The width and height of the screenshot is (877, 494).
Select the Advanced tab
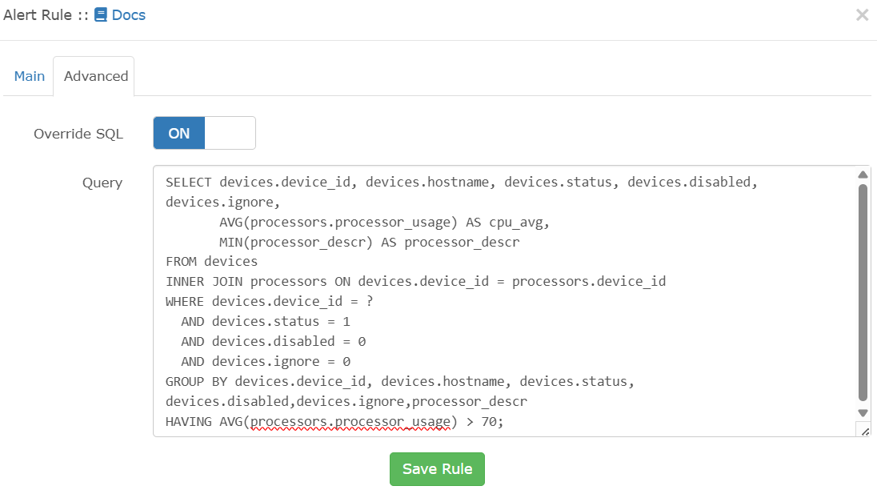96,76
